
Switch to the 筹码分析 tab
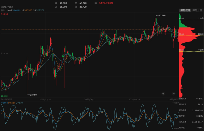[197, 10]
